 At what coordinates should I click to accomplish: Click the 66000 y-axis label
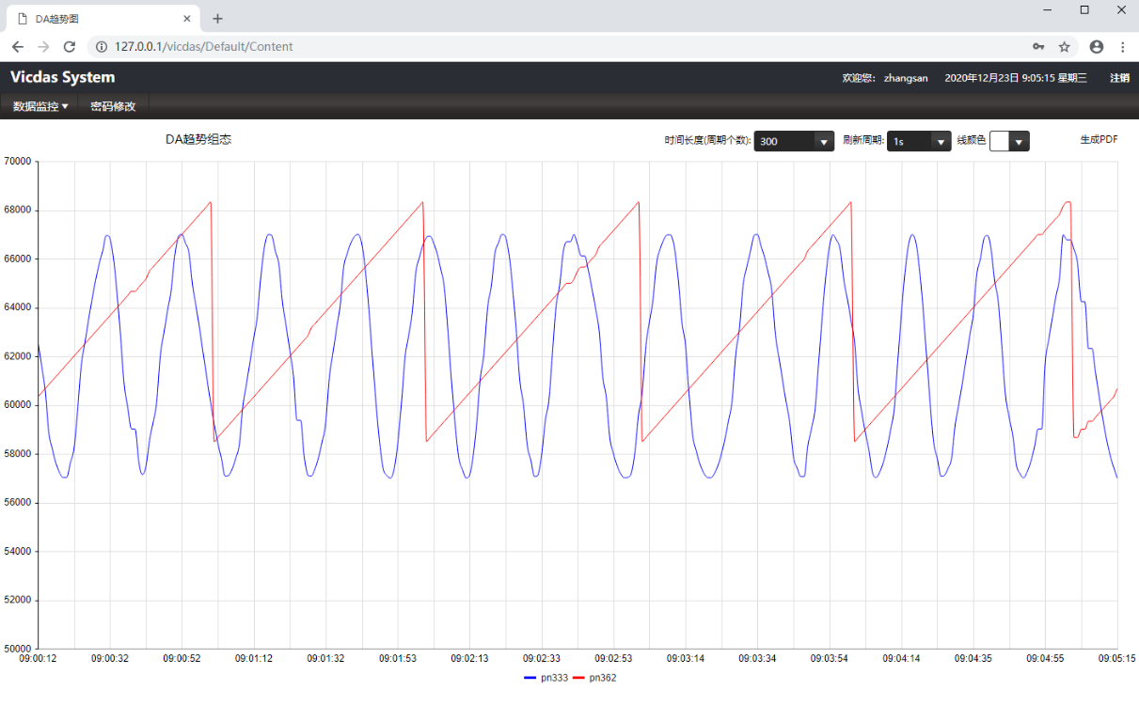pos(19,259)
